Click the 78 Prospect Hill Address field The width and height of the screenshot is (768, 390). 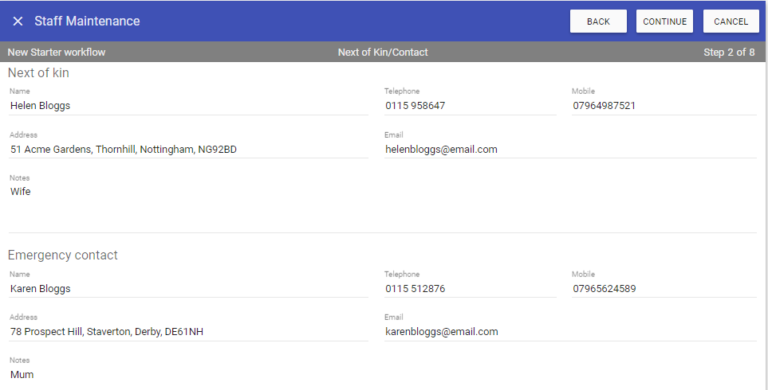click(187, 332)
